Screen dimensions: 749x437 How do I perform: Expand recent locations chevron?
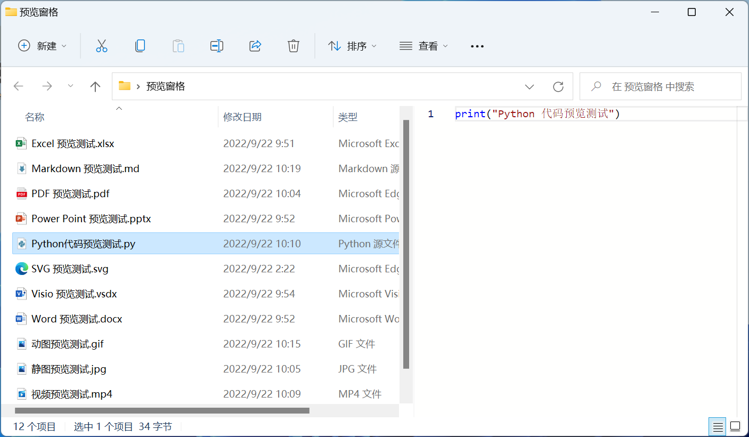[x=70, y=86]
